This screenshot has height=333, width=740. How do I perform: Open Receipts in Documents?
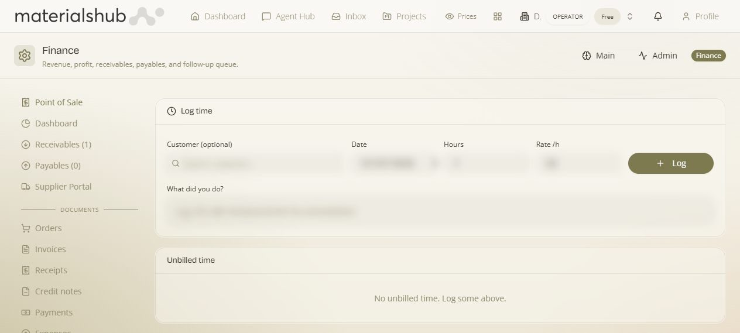tap(51, 270)
